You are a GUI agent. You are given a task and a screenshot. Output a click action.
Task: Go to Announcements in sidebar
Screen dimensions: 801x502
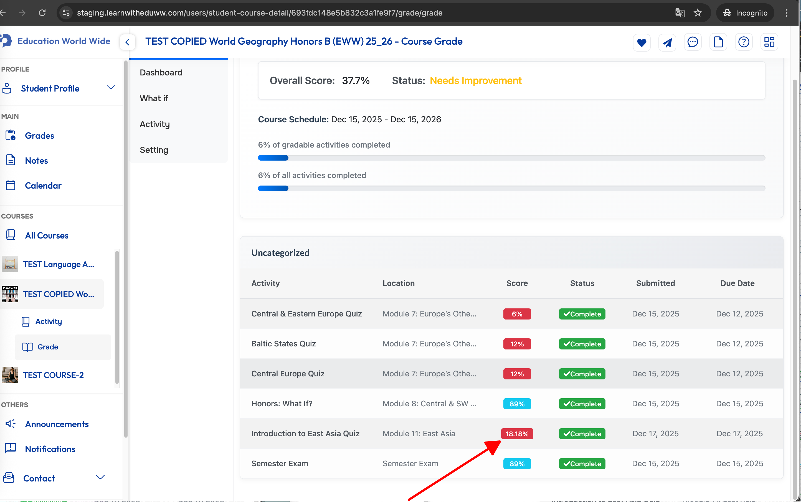pyautogui.click(x=57, y=424)
